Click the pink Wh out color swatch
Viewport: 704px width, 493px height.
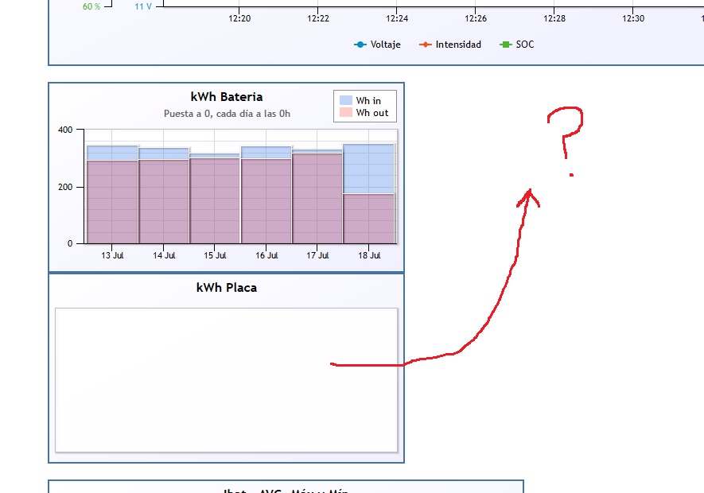coord(346,112)
